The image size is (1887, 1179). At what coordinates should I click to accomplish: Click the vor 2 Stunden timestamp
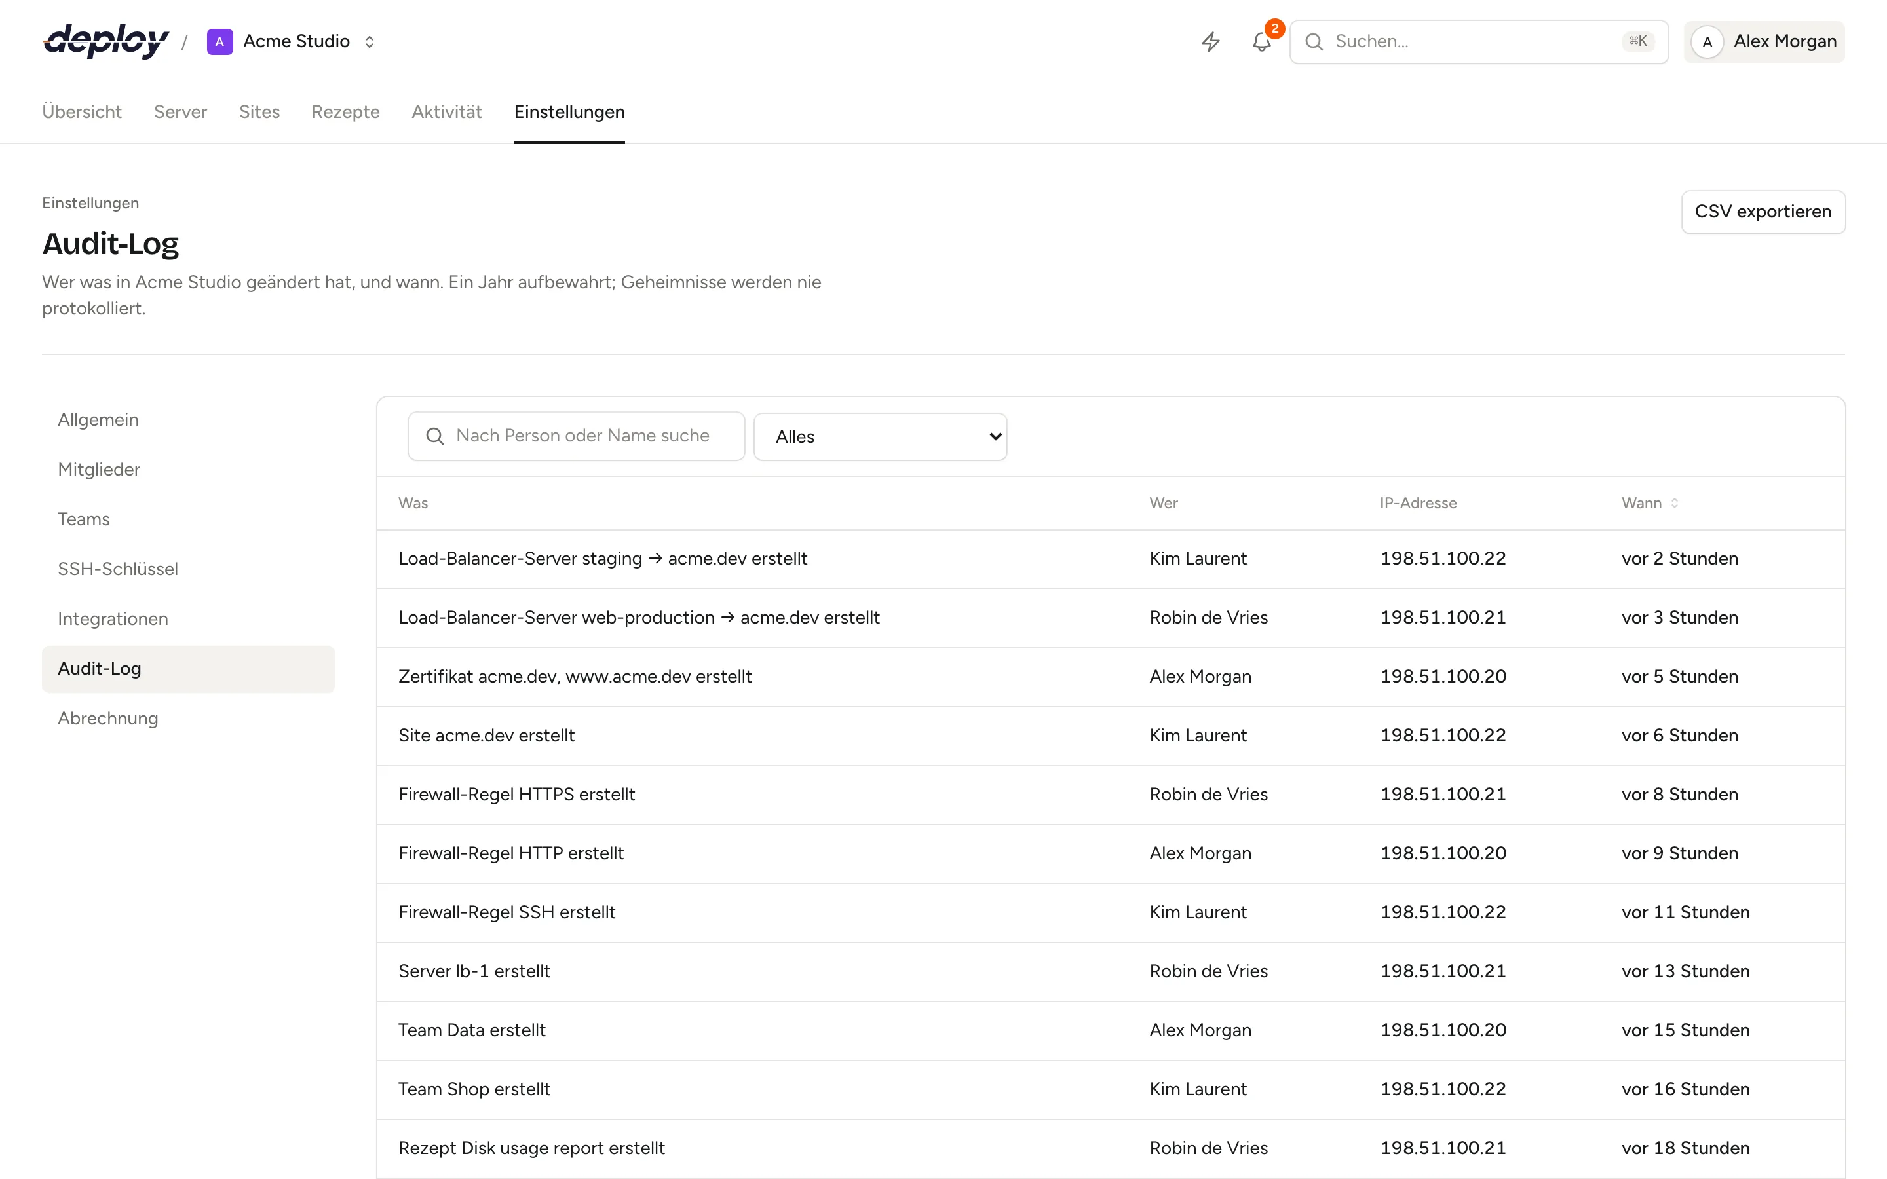coord(1679,559)
